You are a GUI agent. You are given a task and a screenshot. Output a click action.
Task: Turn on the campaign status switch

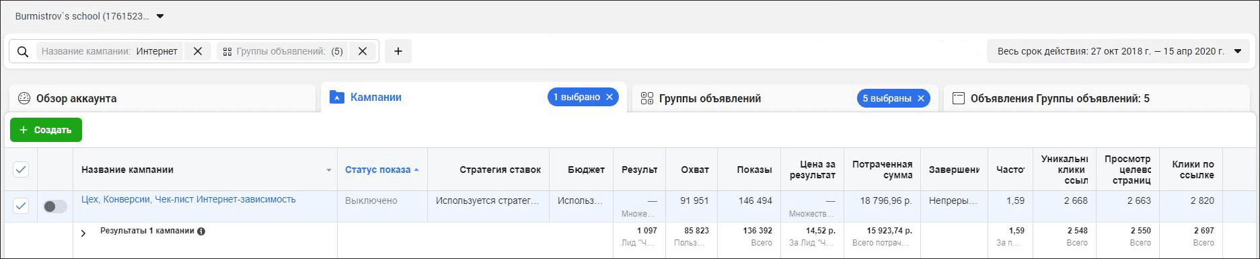(55, 207)
